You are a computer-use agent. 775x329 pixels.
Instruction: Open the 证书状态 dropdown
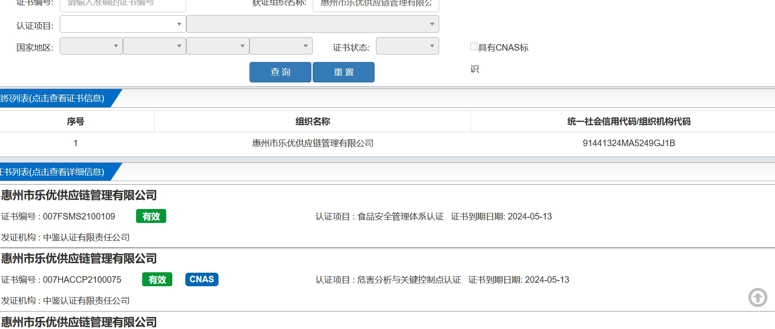tap(407, 46)
